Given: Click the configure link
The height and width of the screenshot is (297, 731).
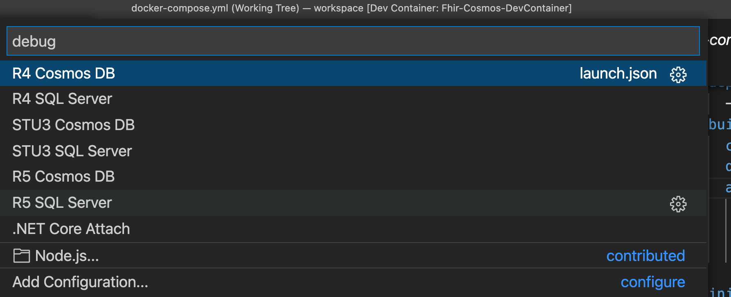Looking at the screenshot, I should pyautogui.click(x=653, y=282).
